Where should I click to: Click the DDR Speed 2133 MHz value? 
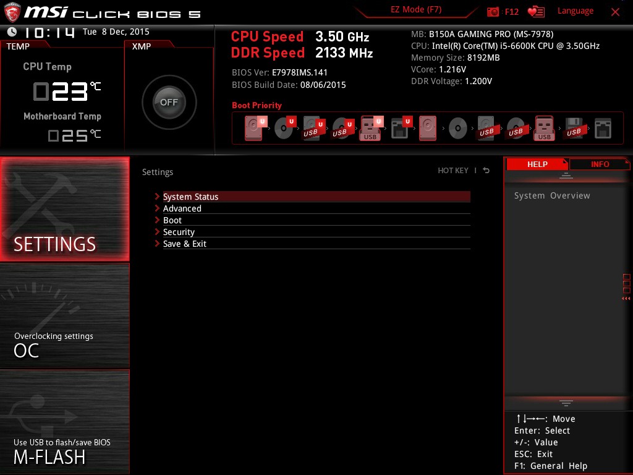tap(344, 53)
